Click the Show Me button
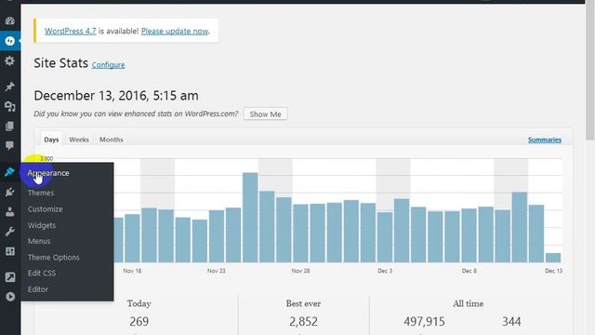The height and width of the screenshot is (335, 595). 265,114
